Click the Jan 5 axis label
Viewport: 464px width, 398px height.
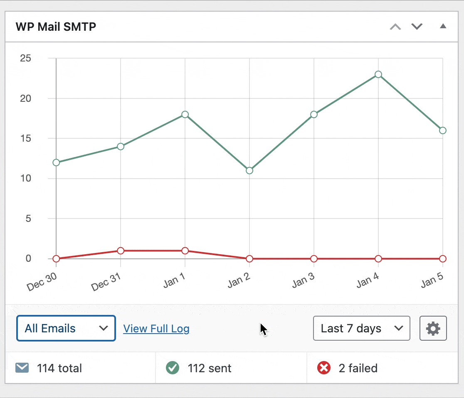tap(432, 281)
